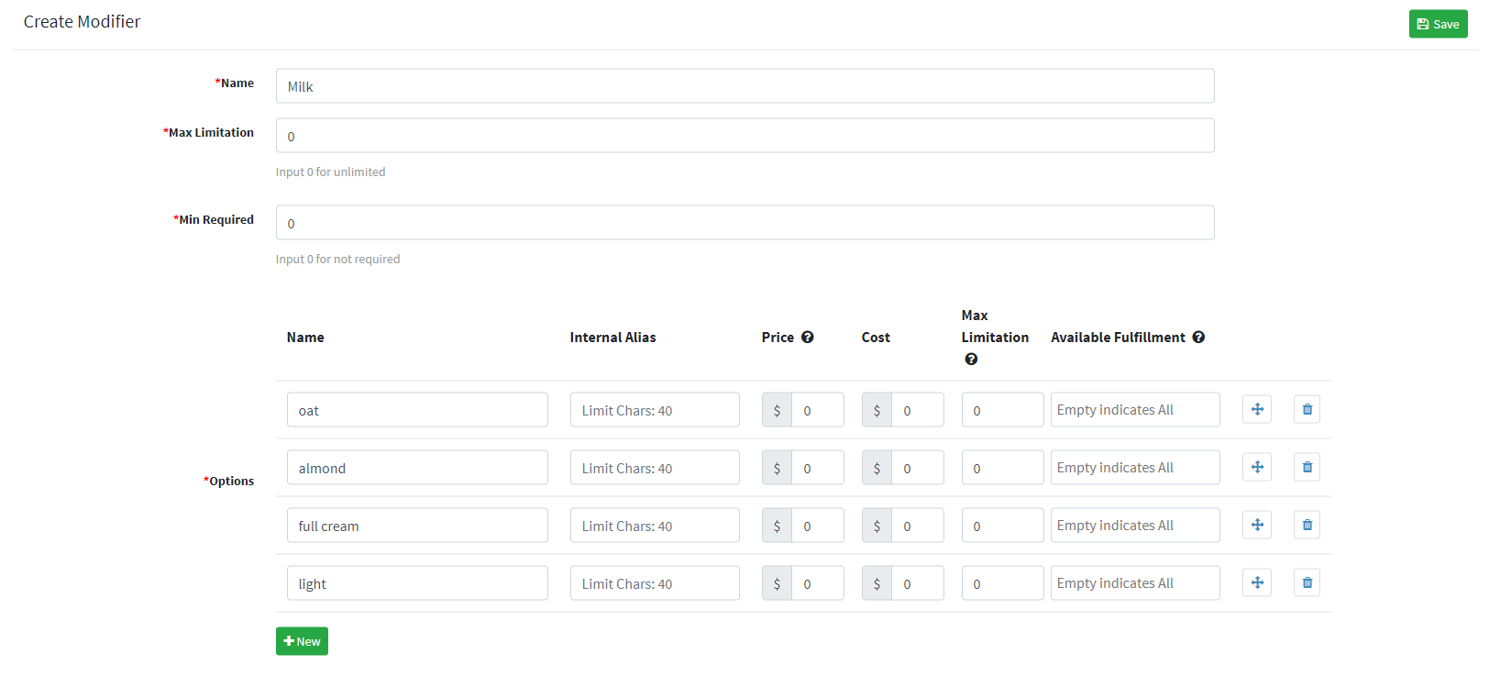Click the delete icon for light row

[x=1307, y=582]
